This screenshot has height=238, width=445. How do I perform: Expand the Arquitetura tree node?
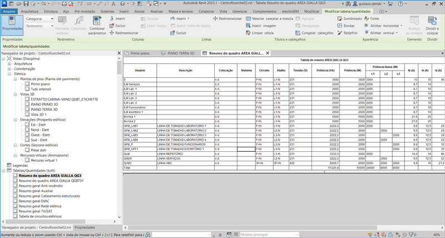click(10, 63)
